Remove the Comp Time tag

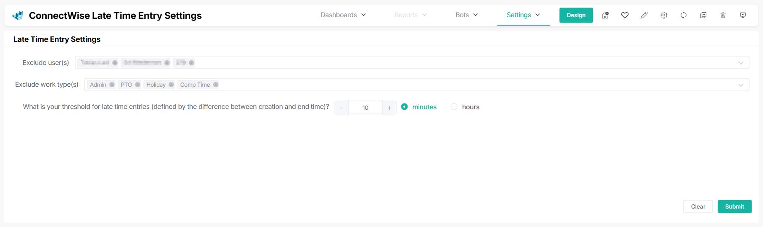216,85
